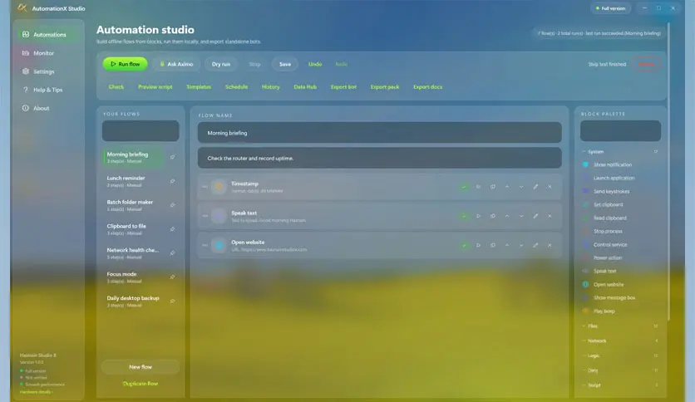
Task: Toggle the Speak text step enabled checkmark
Action: [464, 216]
